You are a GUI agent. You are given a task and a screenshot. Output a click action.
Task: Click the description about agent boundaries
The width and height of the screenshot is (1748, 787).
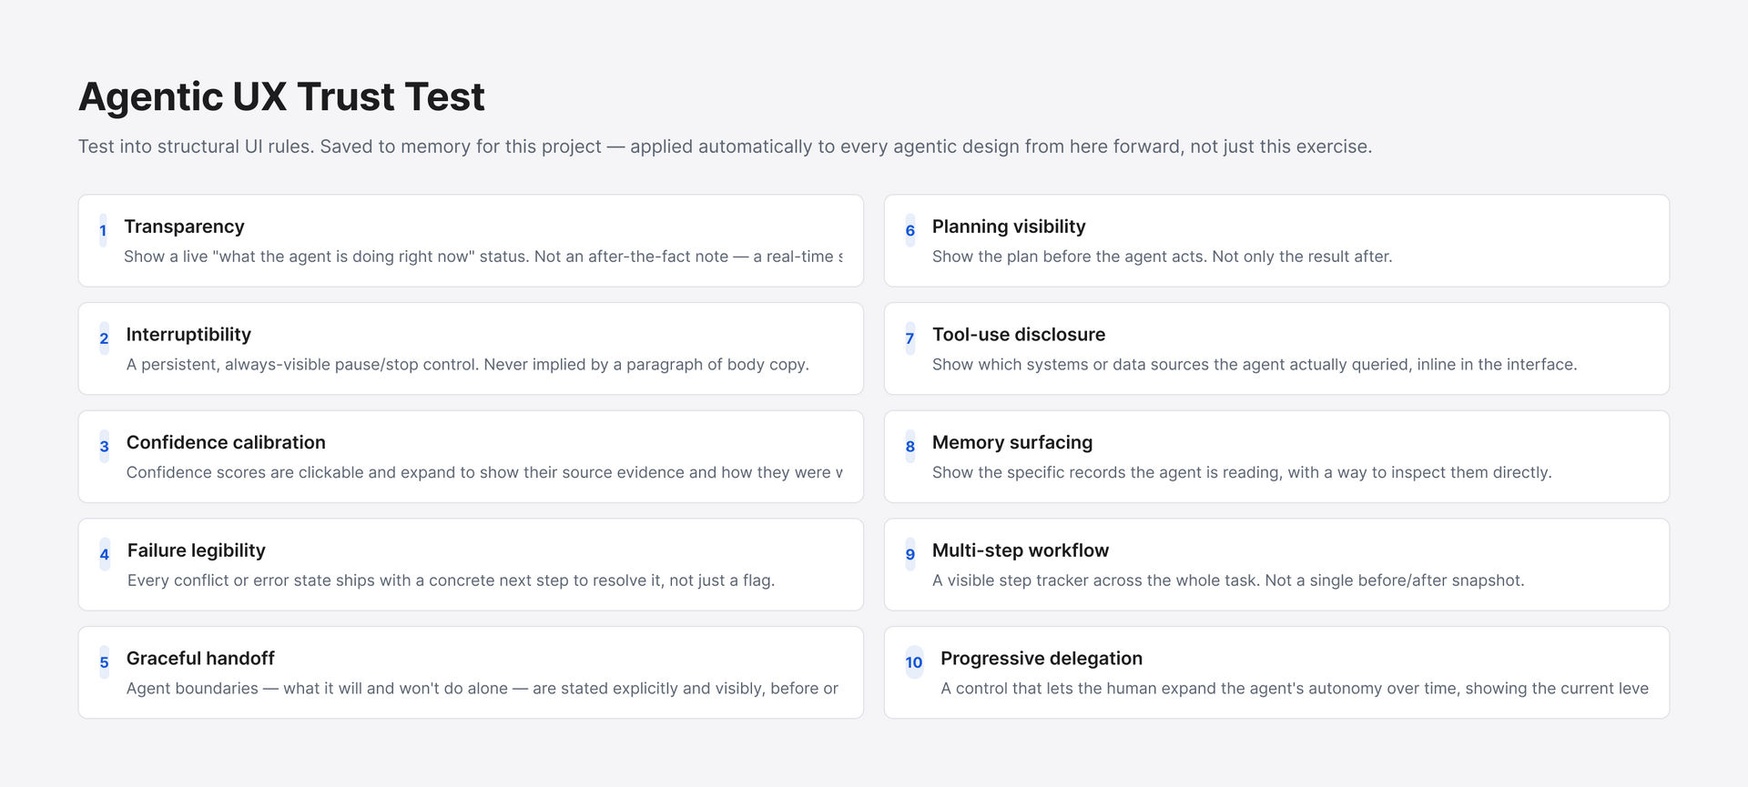[483, 689]
